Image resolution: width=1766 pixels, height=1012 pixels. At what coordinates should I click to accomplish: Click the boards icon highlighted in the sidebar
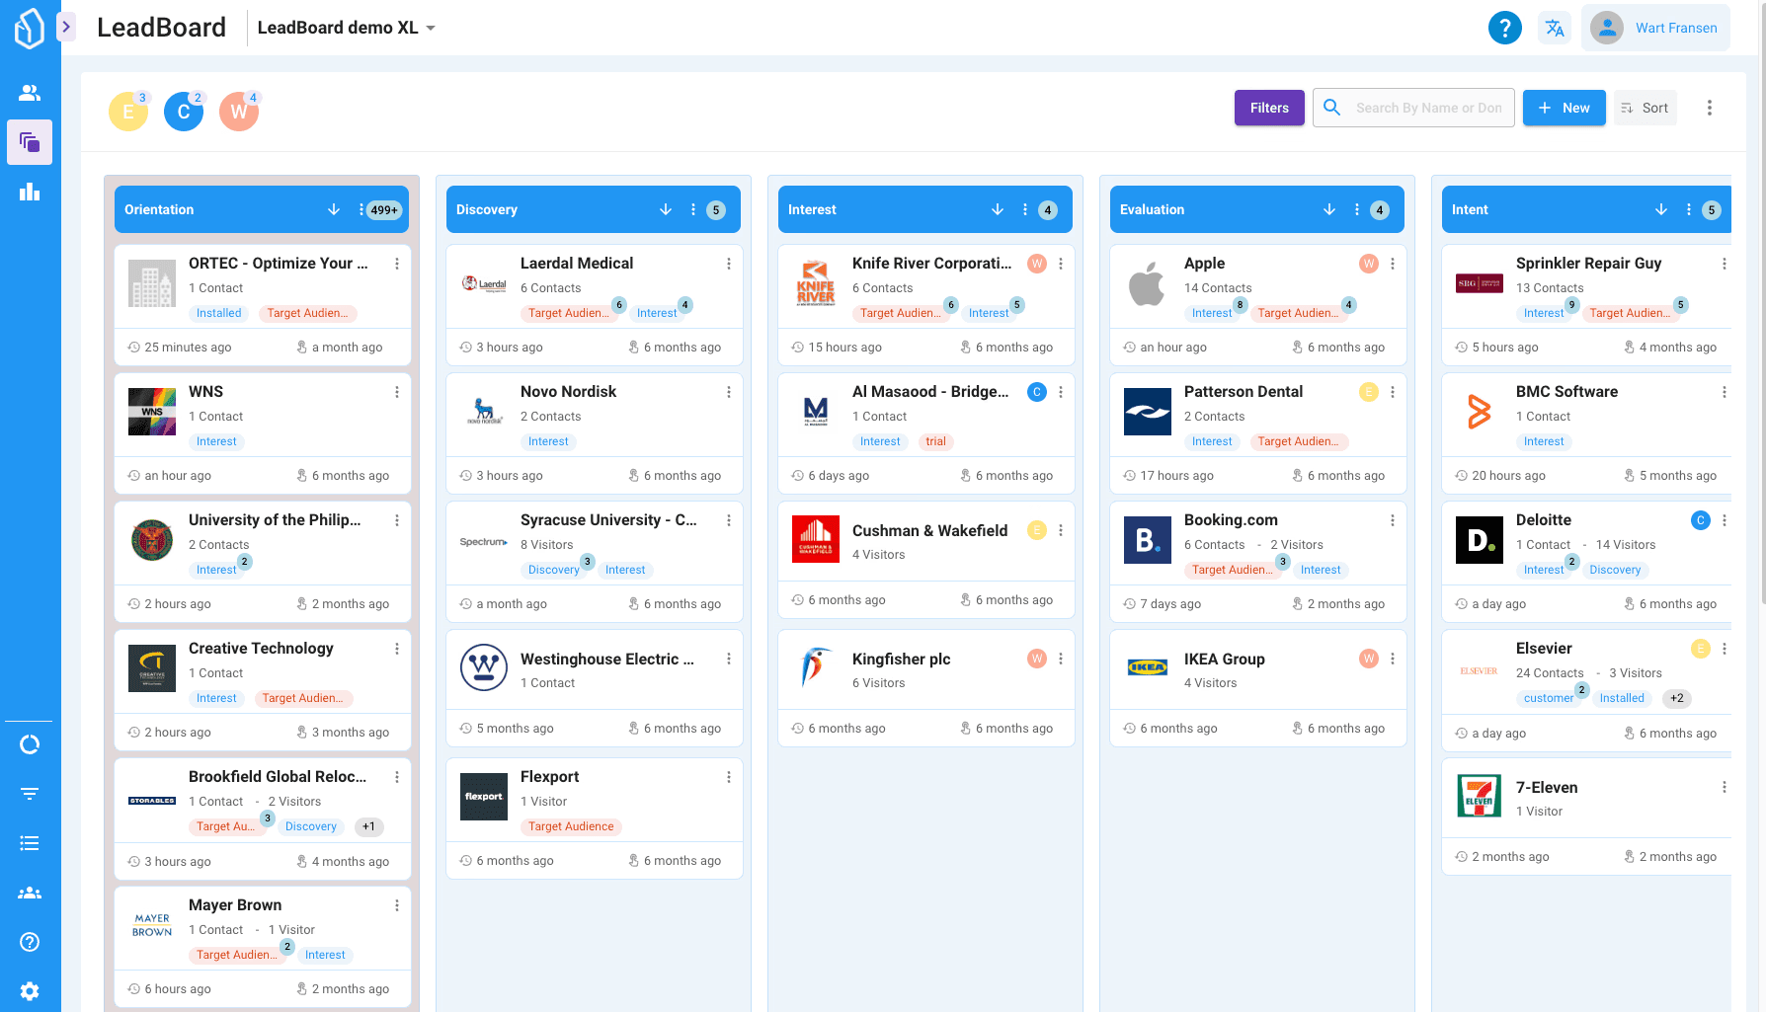(30, 142)
